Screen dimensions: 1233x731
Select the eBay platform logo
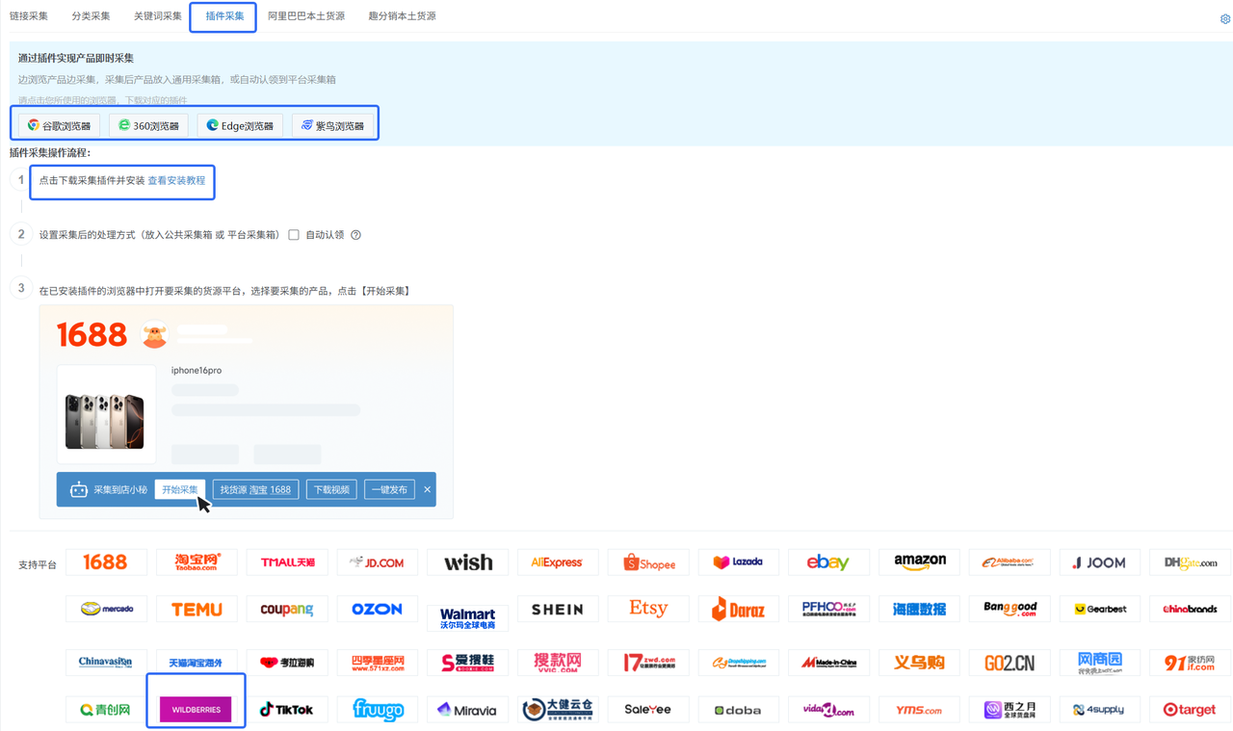pyautogui.click(x=828, y=562)
